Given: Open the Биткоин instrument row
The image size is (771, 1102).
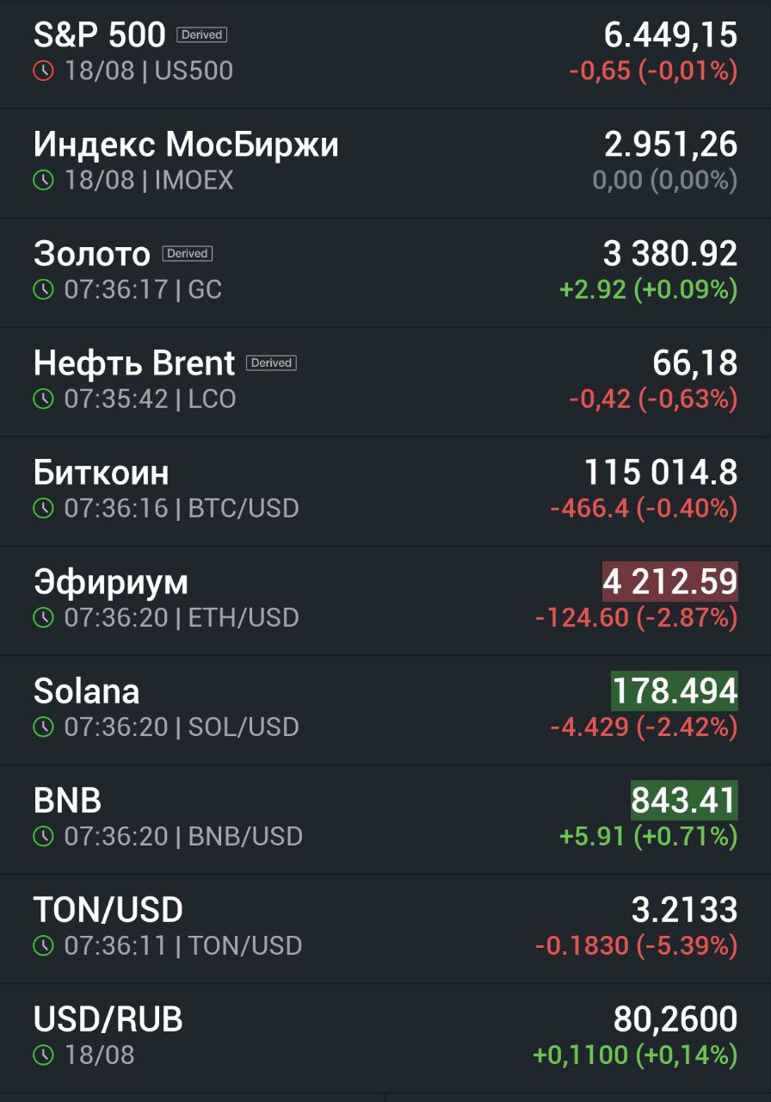Looking at the screenshot, I should [x=385, y=492].
